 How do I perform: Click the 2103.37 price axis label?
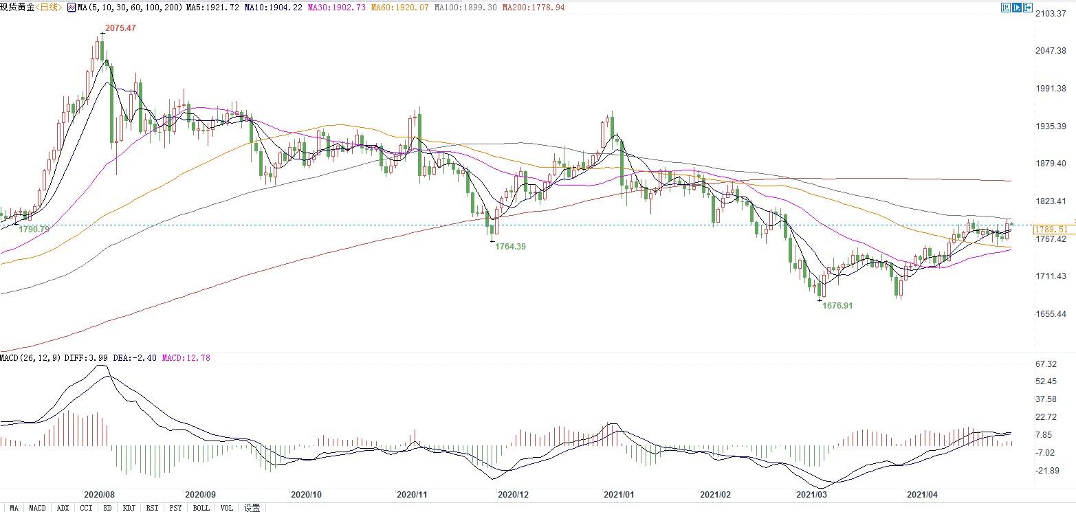(x=1051, y=14)
